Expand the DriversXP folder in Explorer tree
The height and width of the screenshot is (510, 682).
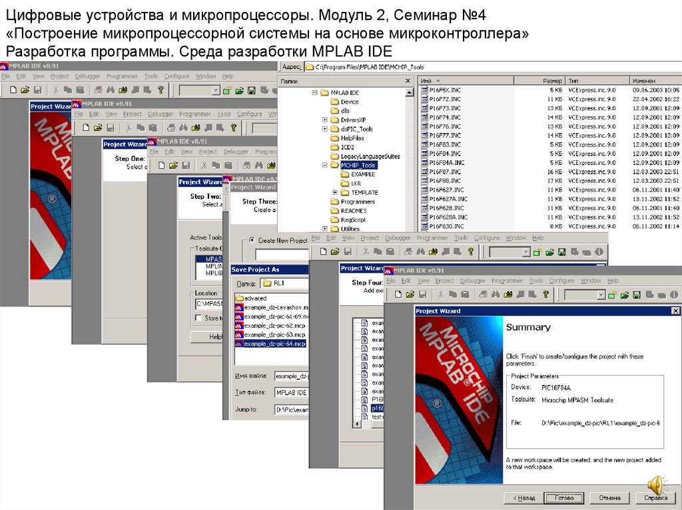click(x=324, y=120)
